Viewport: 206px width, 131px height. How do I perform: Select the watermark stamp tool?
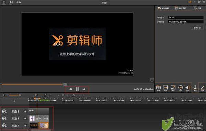195,88
